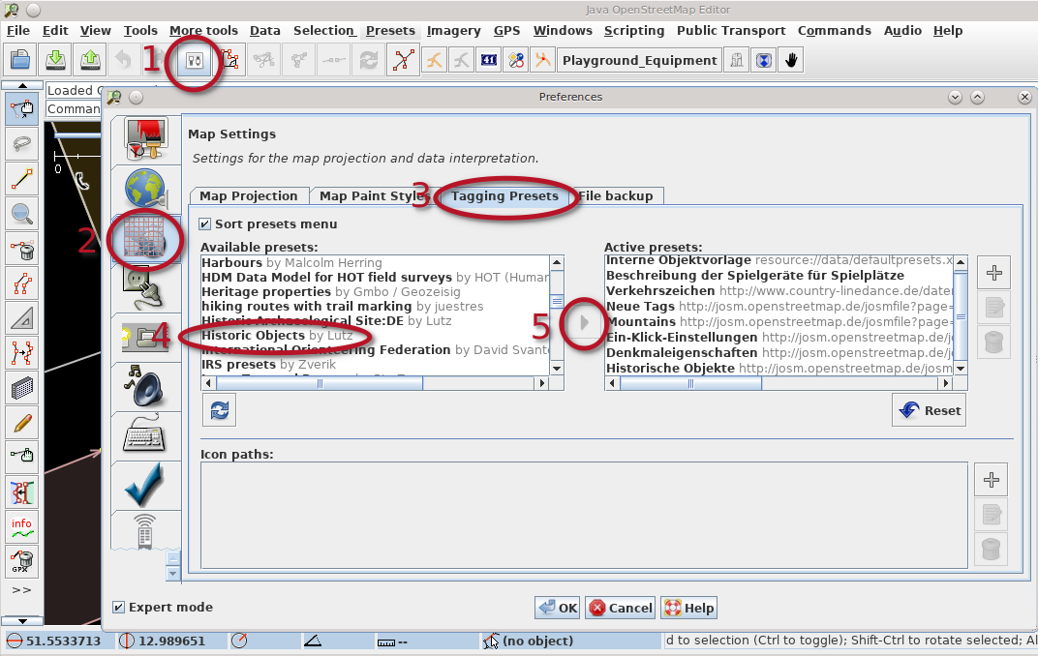Click the Open file folder icon

pyautogui.click(x=19, y=60)
